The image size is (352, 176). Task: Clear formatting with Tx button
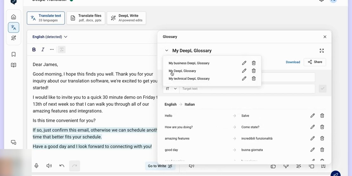click(62, 49)
